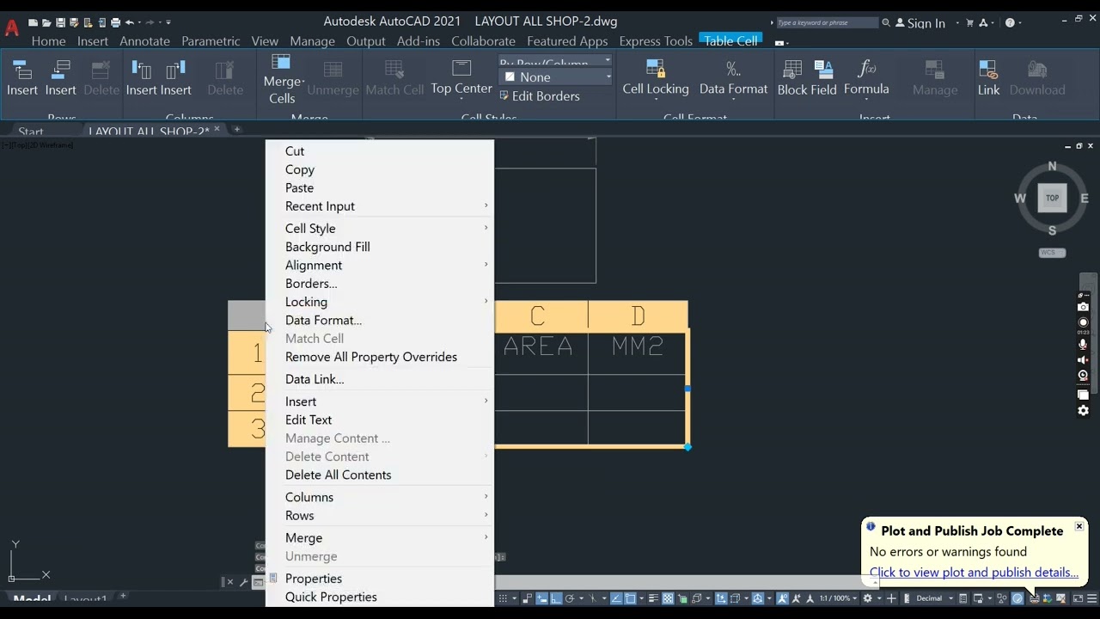
Task: Toggle Ortho mode in status bar
Action: [556, 598]
